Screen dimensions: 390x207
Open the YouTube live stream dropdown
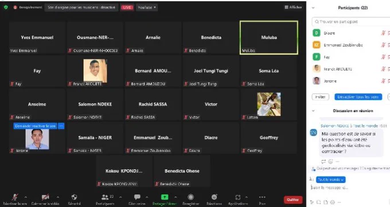147,7
